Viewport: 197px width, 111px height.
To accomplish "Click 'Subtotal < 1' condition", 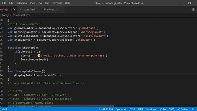I will click(x=29, y=51).
